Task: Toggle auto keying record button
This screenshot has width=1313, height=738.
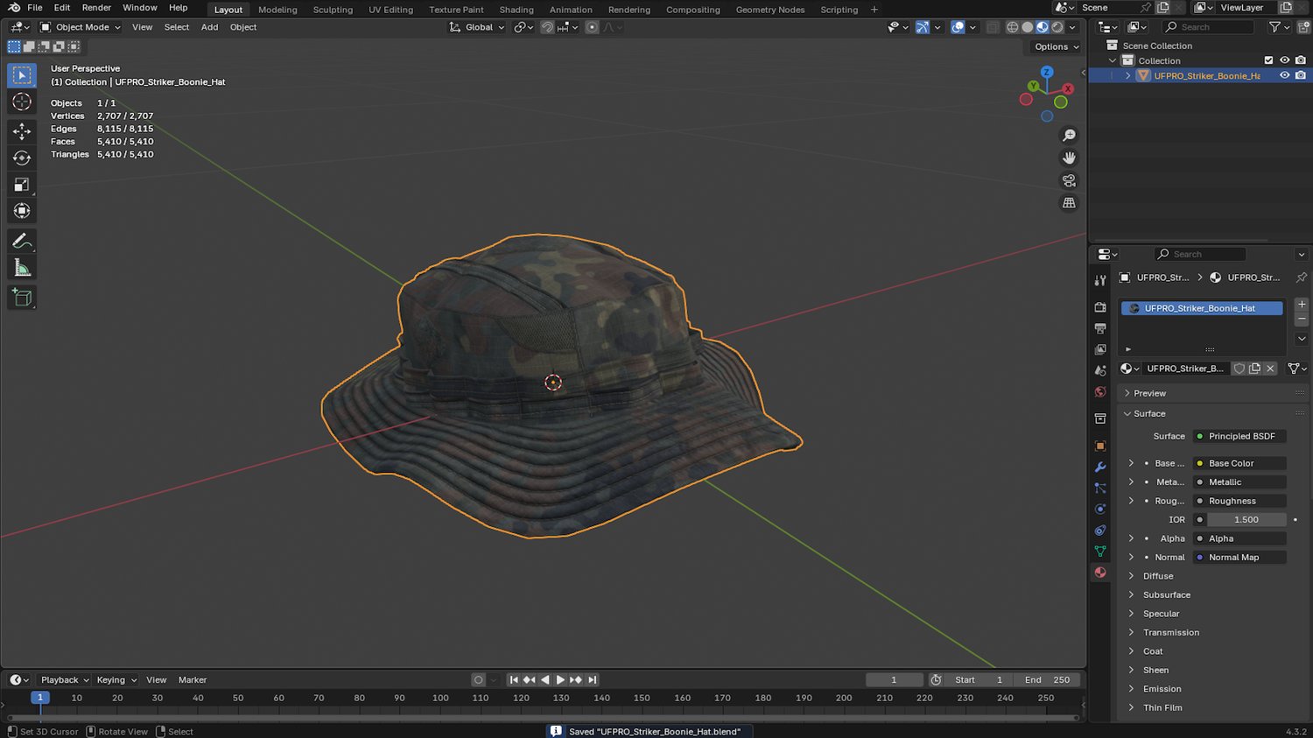Action: tap(478, 679)
